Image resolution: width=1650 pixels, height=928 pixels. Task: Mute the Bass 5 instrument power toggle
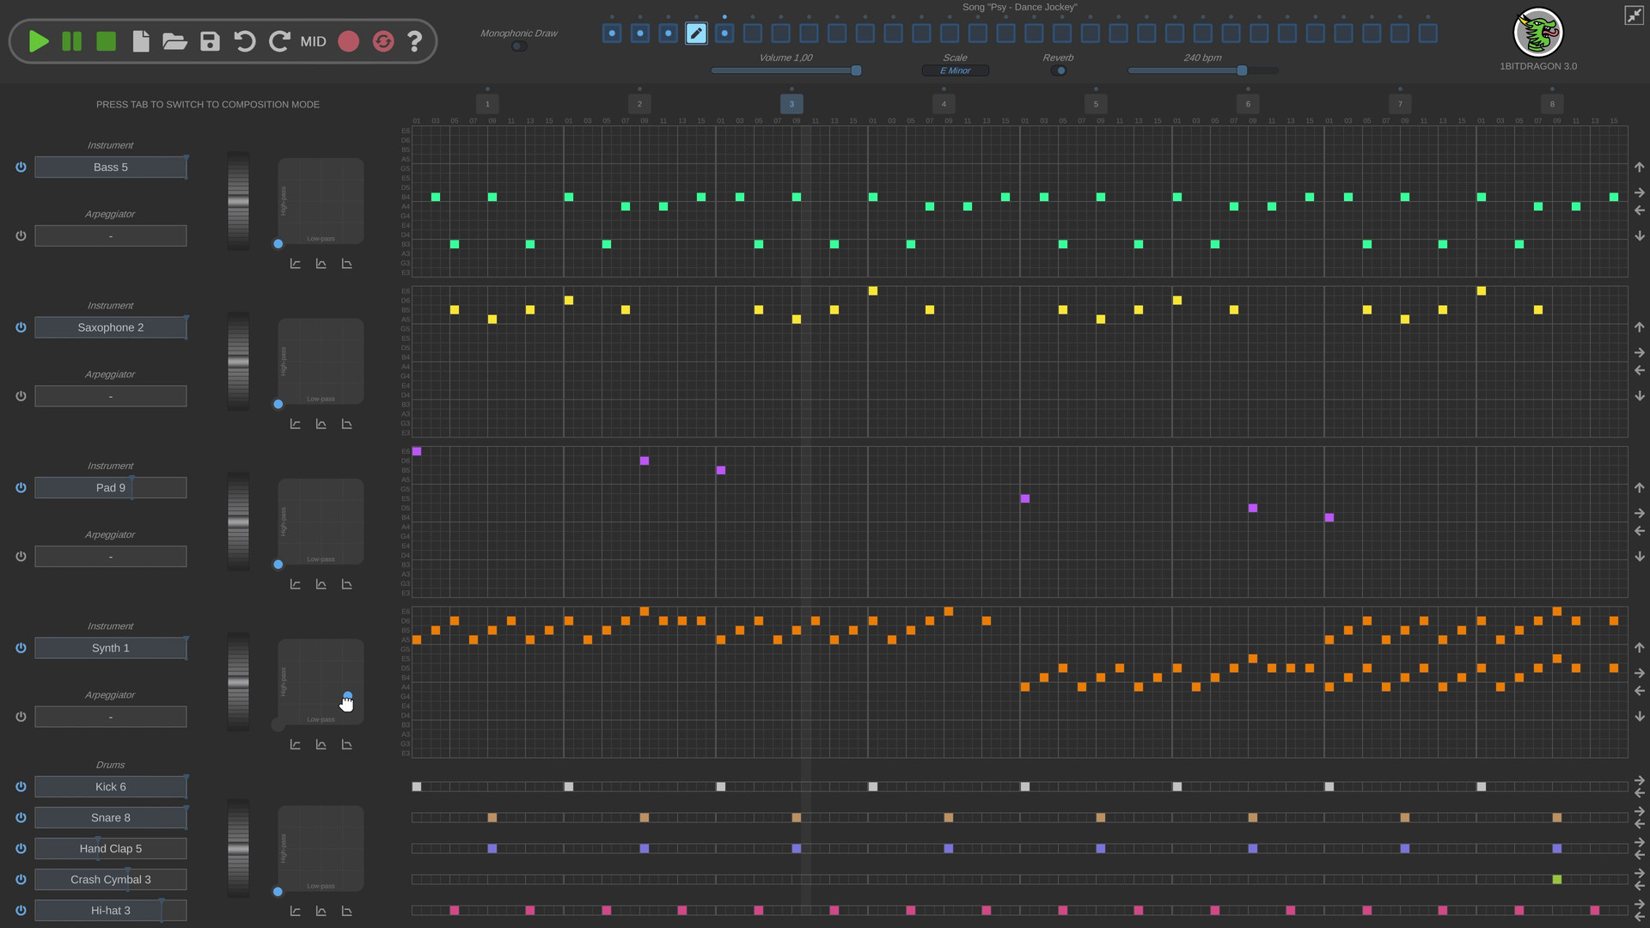point(21,168)
